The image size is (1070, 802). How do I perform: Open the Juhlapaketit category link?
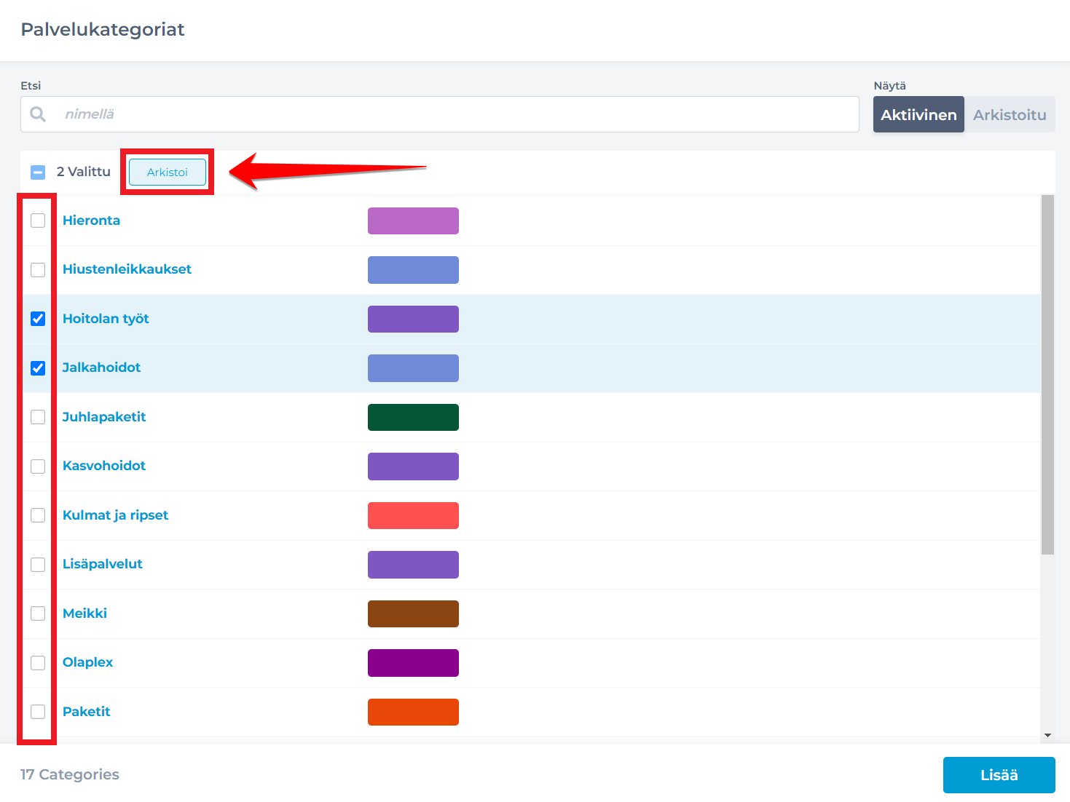point(104,417)
